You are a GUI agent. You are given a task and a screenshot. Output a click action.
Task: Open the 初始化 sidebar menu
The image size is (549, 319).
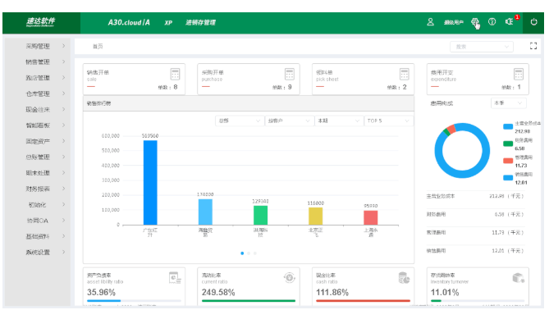pyautogui.click(x=38, y=205)
